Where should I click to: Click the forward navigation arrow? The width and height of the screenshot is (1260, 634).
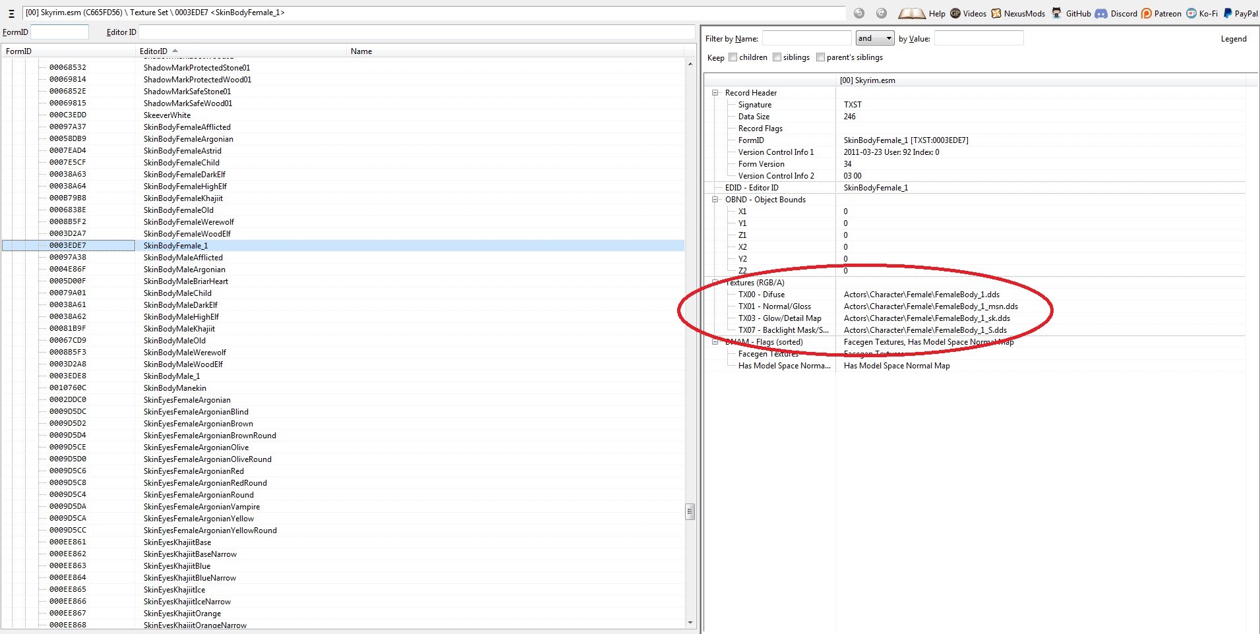click(882, 13)
